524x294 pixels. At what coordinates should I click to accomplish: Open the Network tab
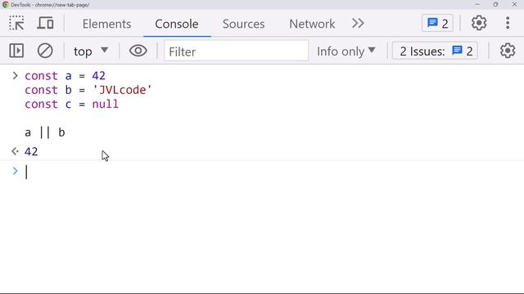(x=312, y=24)
